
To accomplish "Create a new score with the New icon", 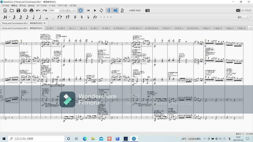I will coord(5,11).
